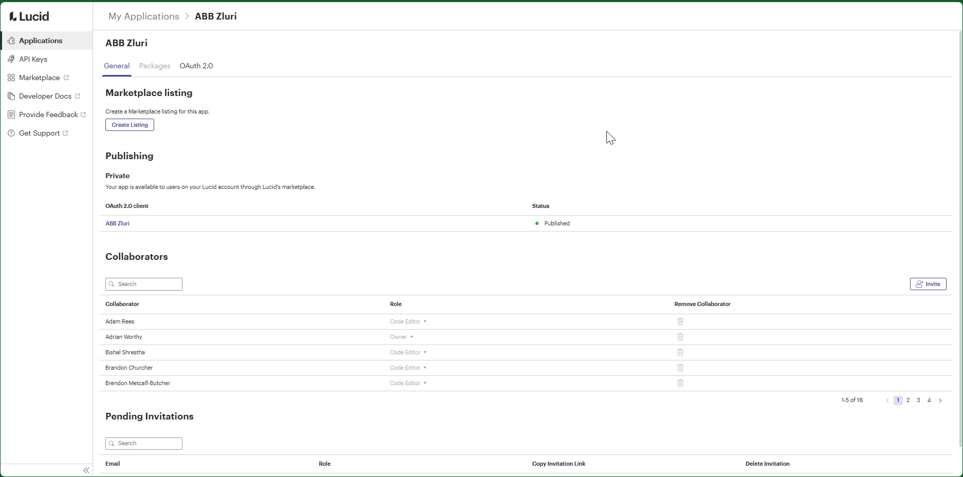This screenshot has height=477, width=963.
Task: Go to next collaborators page arrow
Action: coord(940,400)
